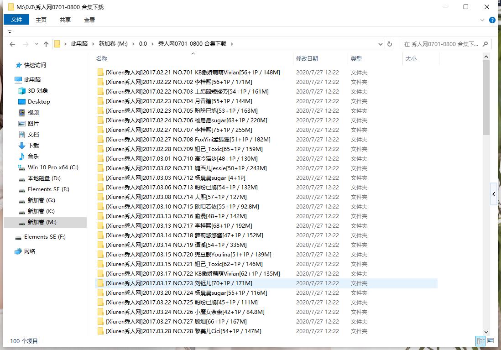
Task: Open the 共享 ribbon tab
Action: [65, 20]
